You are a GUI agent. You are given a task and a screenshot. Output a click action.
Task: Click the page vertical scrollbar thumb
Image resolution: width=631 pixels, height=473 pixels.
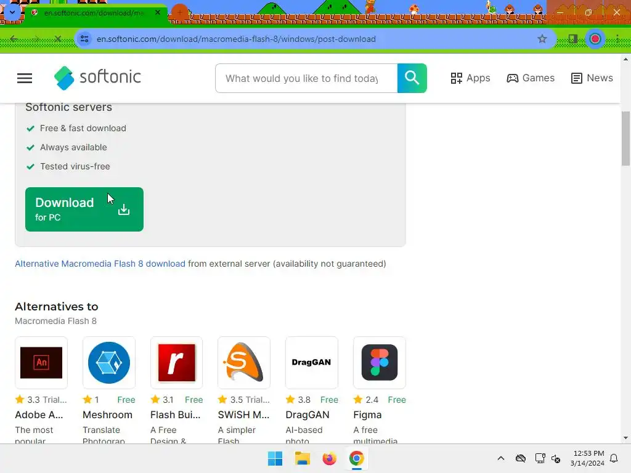pos(625,138)
